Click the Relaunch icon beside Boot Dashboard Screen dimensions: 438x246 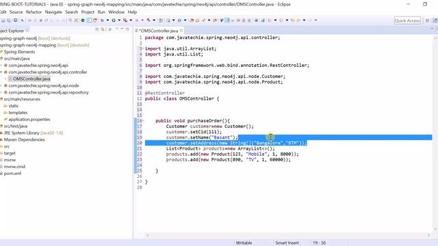tap(95, 20)
